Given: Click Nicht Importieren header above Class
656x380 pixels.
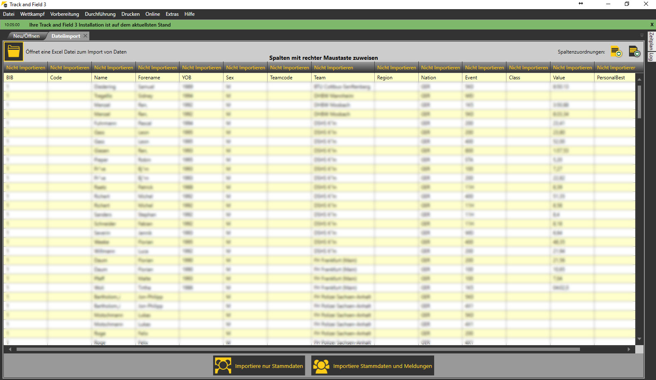Looking at the screenshot, I should click(x=528, y=67).
